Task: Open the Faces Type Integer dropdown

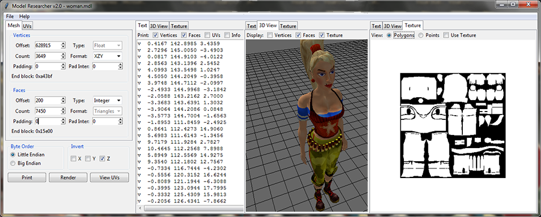Action: [x=108, y=101]
